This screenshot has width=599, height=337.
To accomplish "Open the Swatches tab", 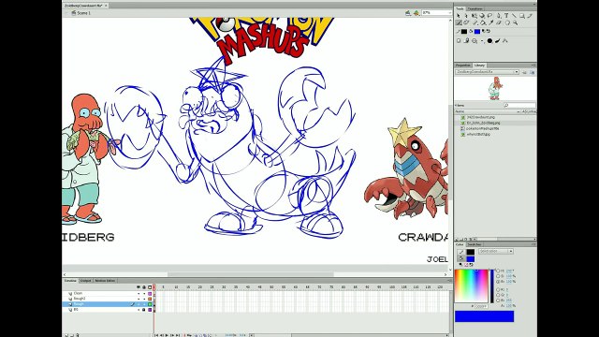I will [x=475, y=244].
